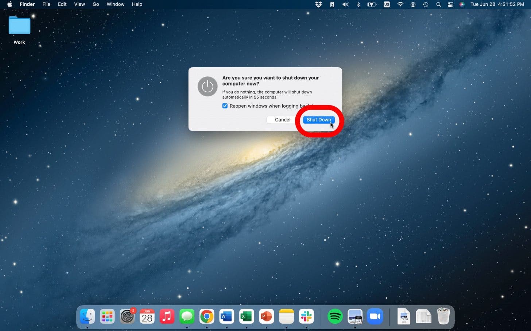Open Microsoft Word from the Dock
The image size is (531, 331).
tap(226, 316)
